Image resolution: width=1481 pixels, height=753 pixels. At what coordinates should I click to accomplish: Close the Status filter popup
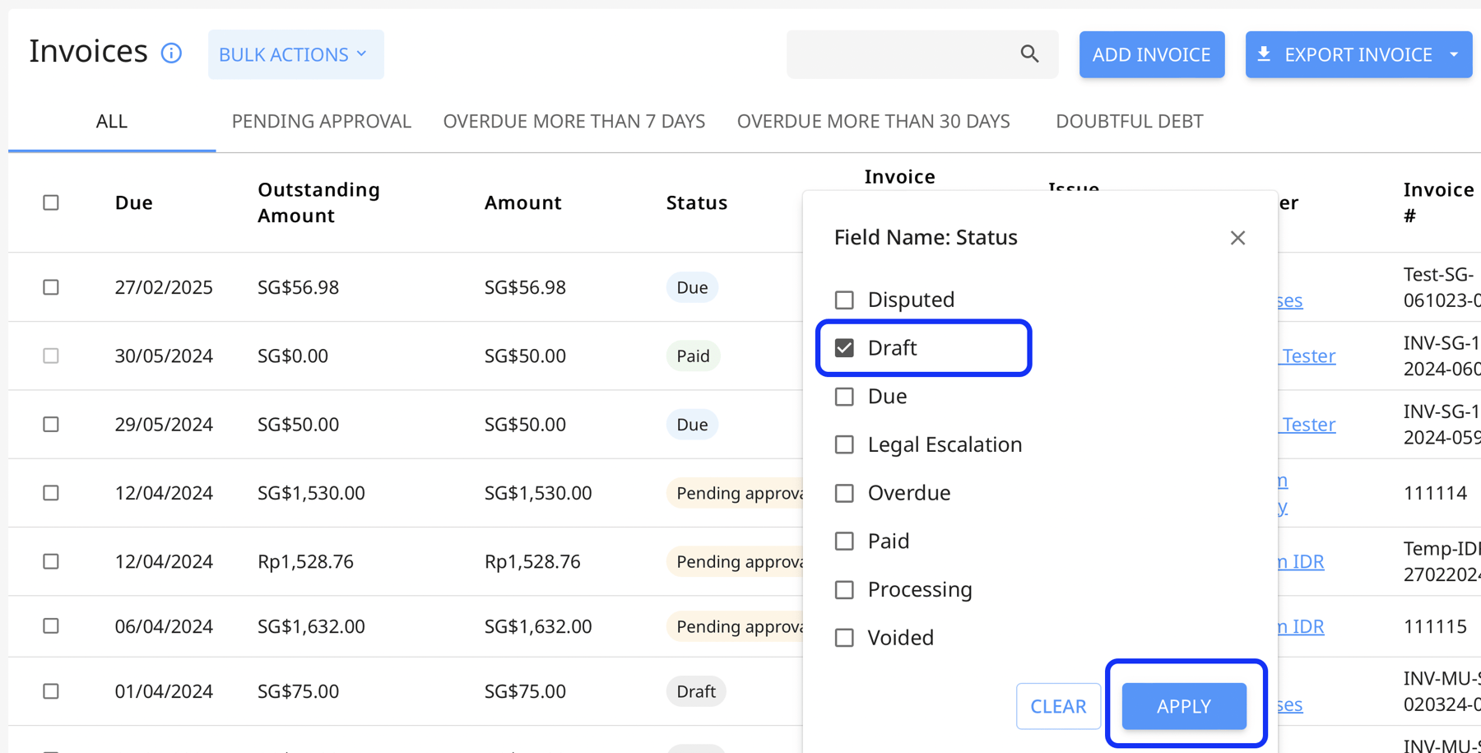tap(1237, 238)
